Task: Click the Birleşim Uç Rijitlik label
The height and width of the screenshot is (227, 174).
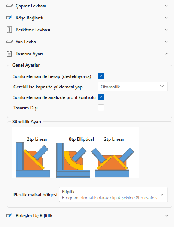Action: point(34,216)
